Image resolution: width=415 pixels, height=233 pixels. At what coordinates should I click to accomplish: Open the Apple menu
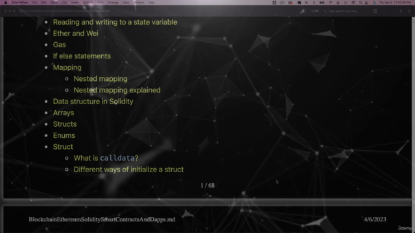(x=6, y=3)
